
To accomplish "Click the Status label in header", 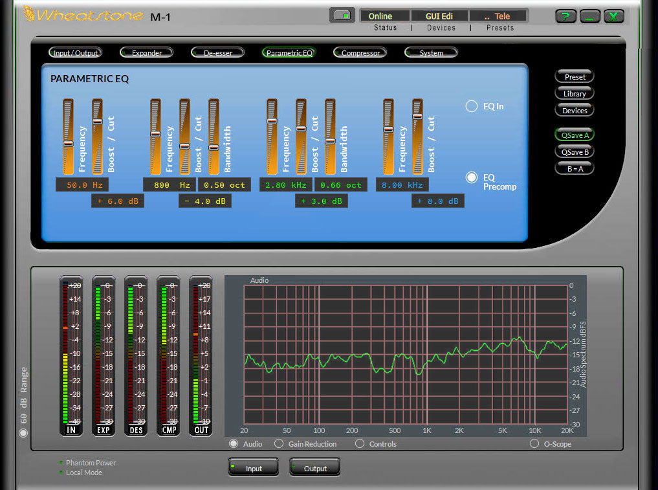I will click(385, 28).
